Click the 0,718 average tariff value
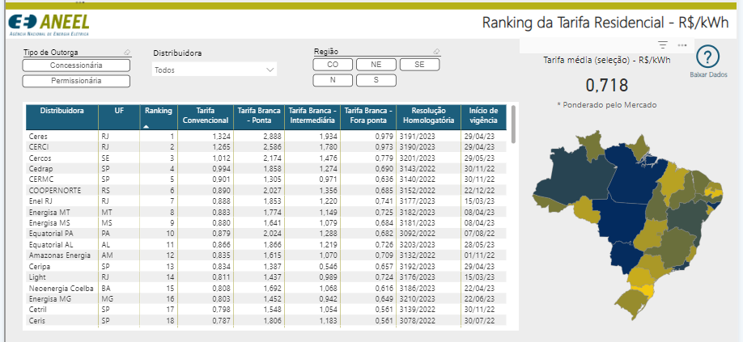The width and height of the screenshot is (743, 342). (x=607, y=86)
